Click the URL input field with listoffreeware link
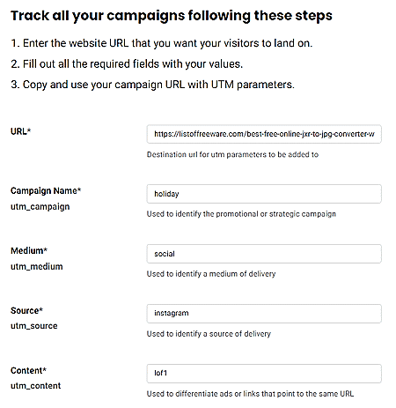The height and width of the screenshot is (408, 396). click(264, 134)
